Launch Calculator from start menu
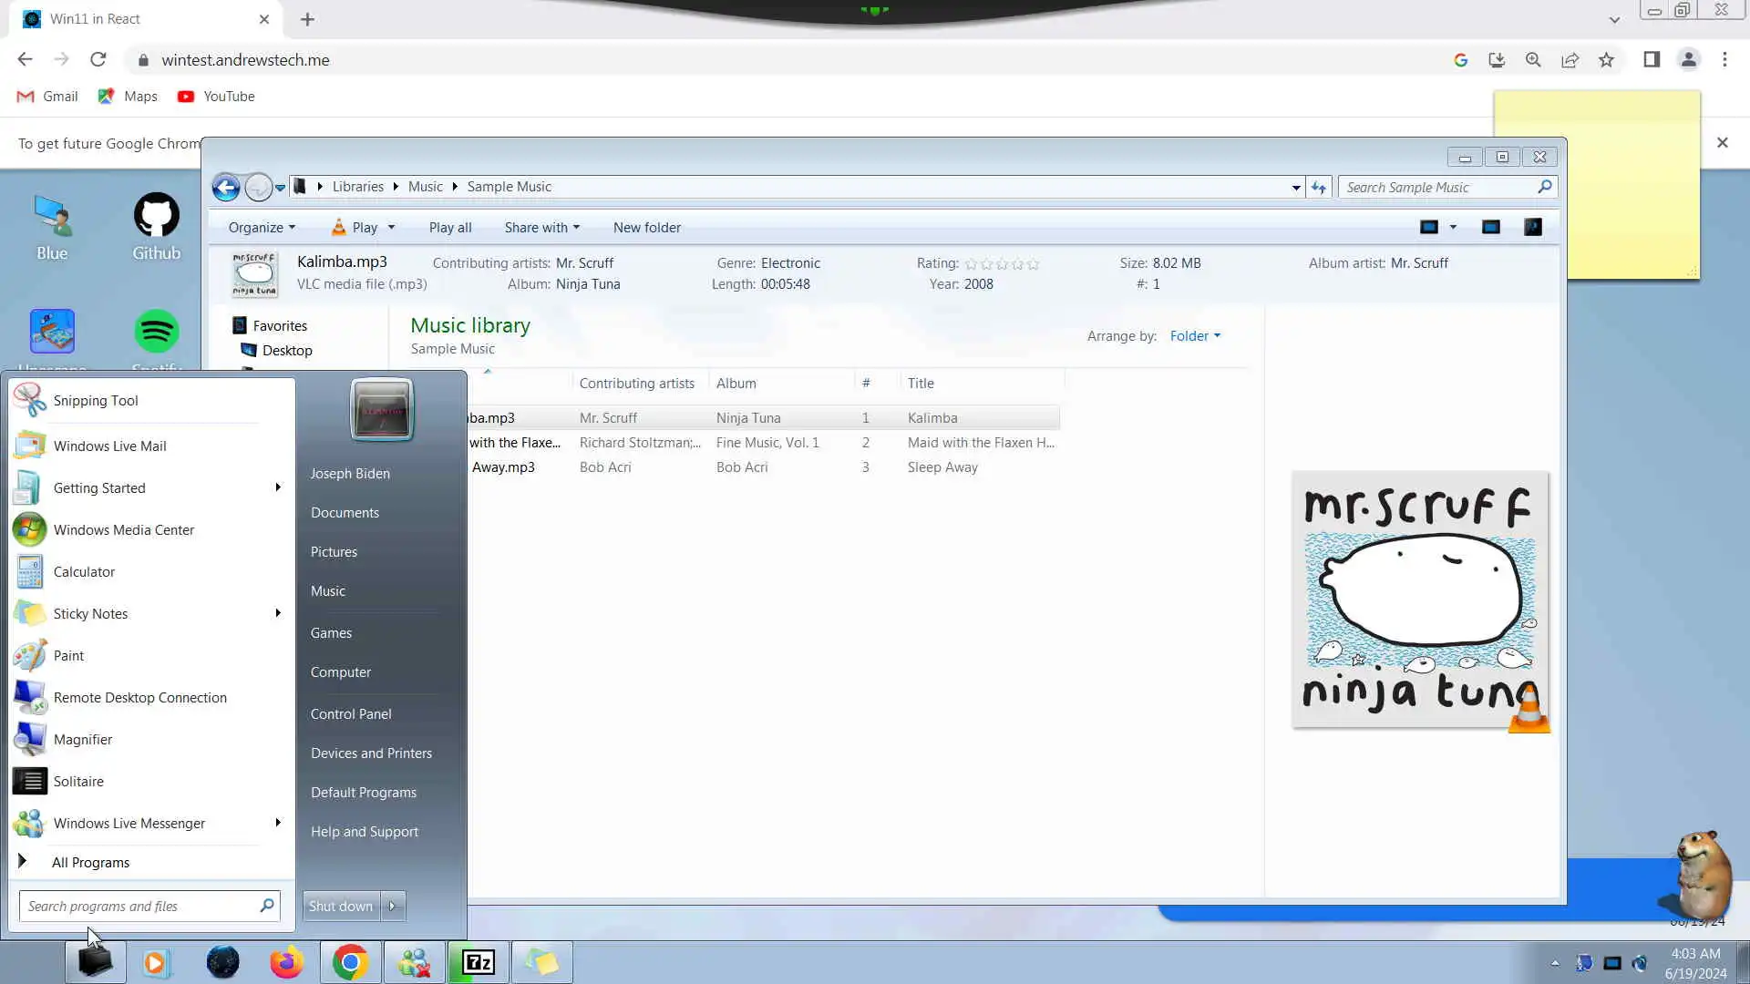1750x984 pixels. click(x=84, y=572)
